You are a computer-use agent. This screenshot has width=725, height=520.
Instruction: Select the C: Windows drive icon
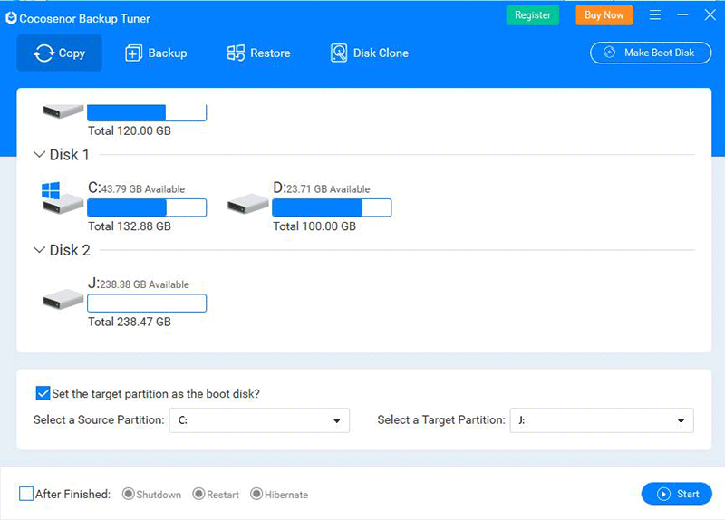point(63,197)
